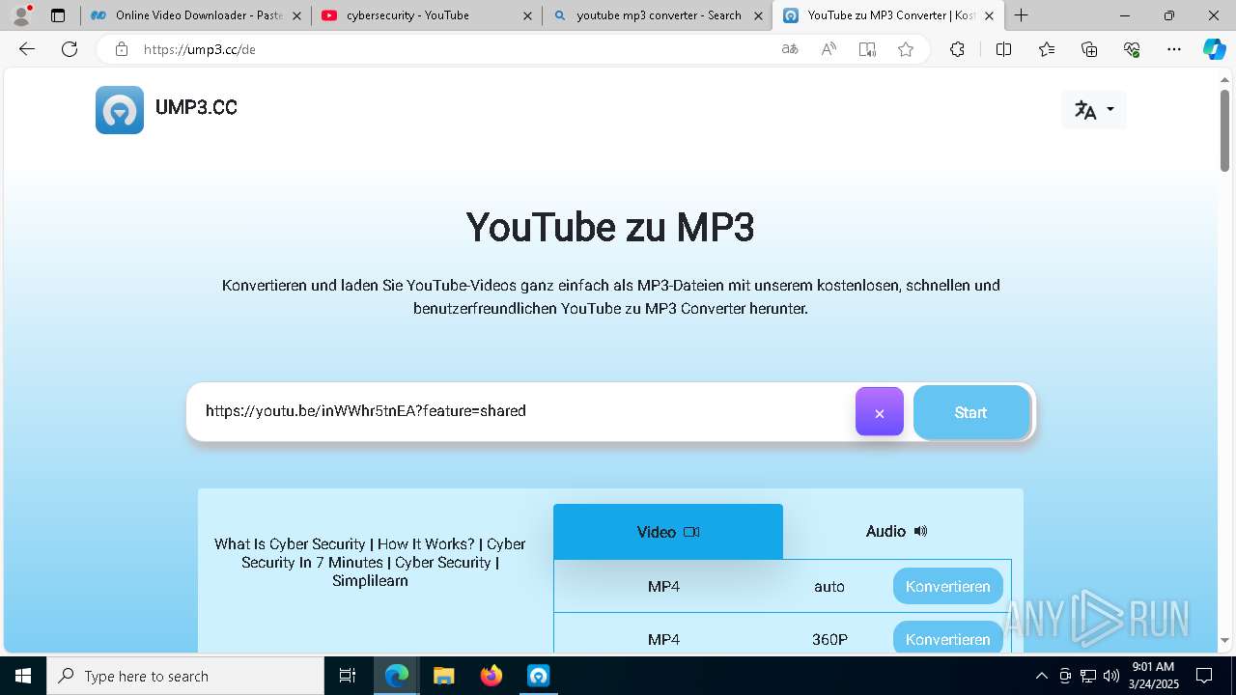Open the Copilot sidebar icon
This screenshot has height=695, width=1236.
tap(1214, 49)
